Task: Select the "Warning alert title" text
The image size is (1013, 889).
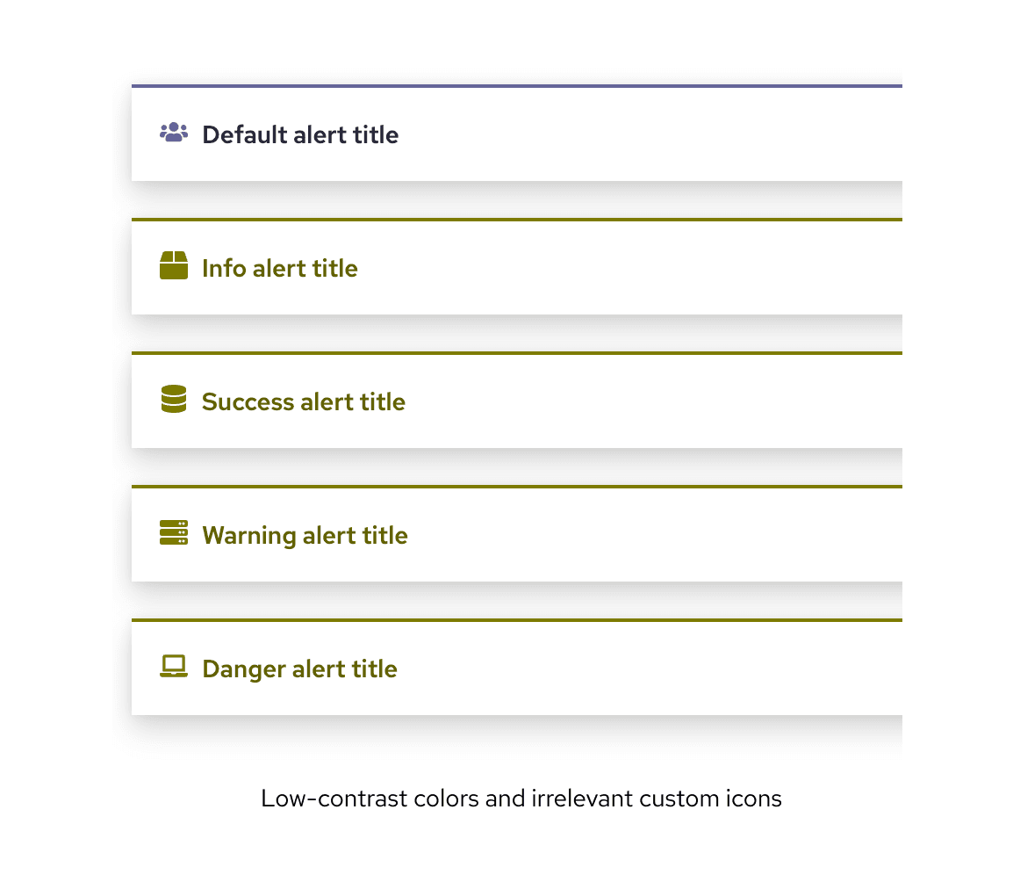Action: [305, 535]
